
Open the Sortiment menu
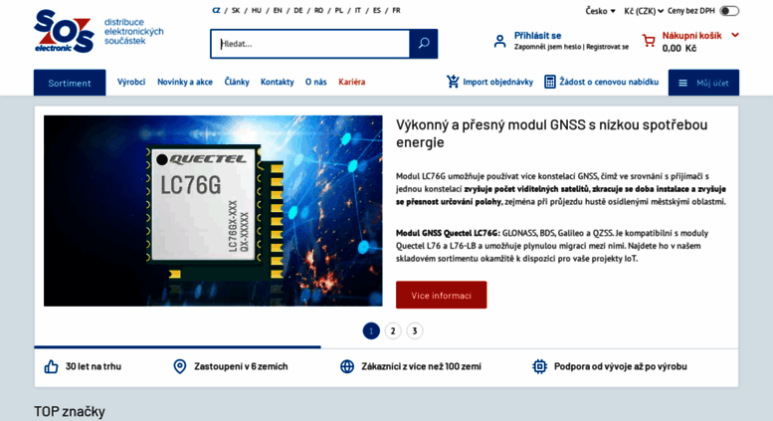point(70,83)
